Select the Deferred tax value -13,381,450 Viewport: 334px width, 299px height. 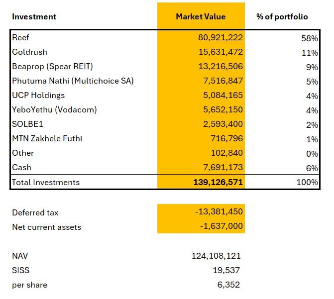219,211
